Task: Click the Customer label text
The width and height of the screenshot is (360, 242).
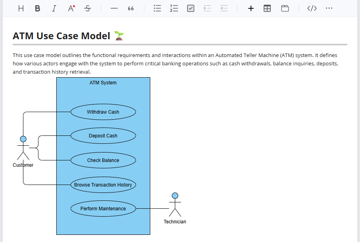Action: point(23,165)
